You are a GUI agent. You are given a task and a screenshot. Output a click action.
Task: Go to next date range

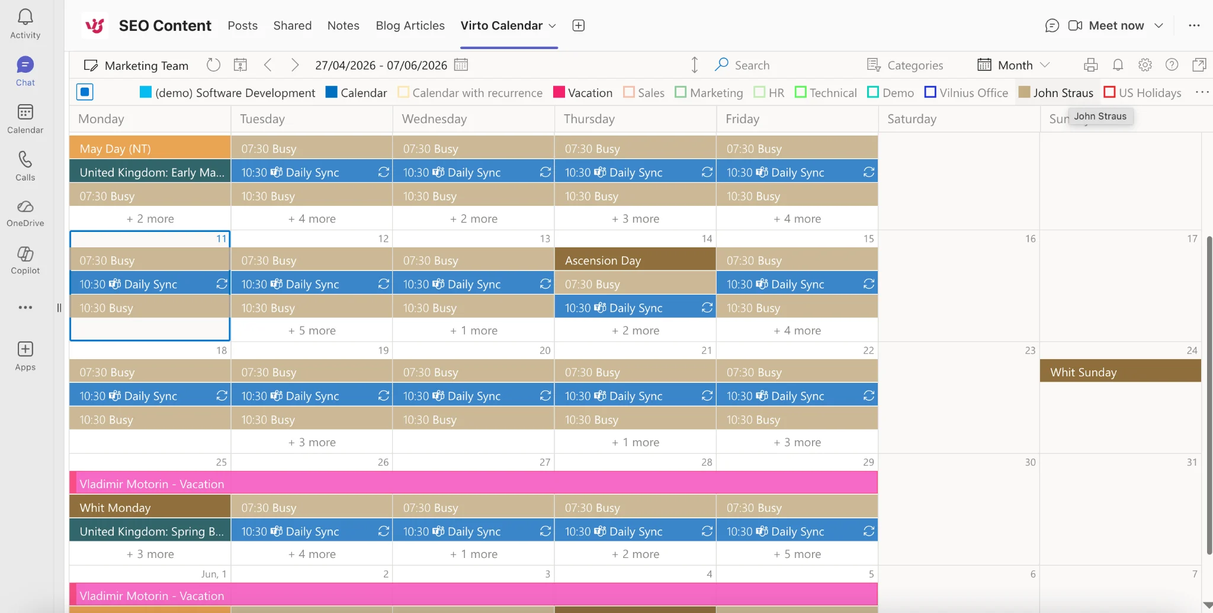point(294,65)
